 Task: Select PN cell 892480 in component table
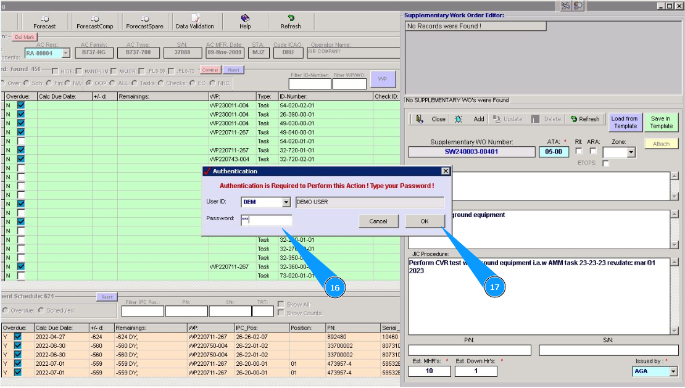(x=353, y=337)
